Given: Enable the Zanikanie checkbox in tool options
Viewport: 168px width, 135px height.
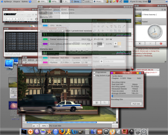Looking at the screenshot, I should coord(94,69).
